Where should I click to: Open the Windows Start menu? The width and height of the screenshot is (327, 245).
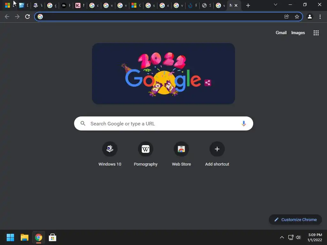pyautogui.click(x=10, y=237)
